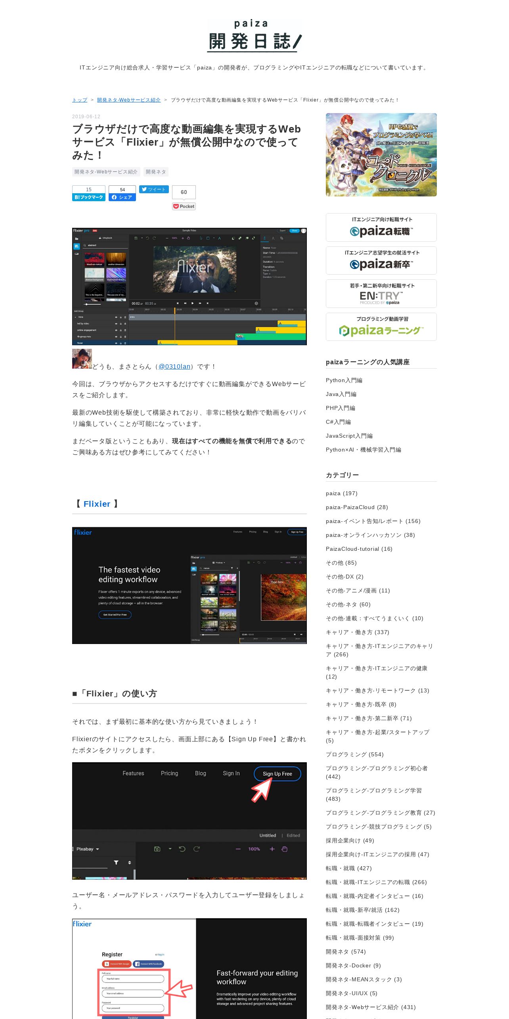Open 開発ネタ (574) category
Image resolution: width=509 pixels, height=1019 pixels.
pos(346,952)
